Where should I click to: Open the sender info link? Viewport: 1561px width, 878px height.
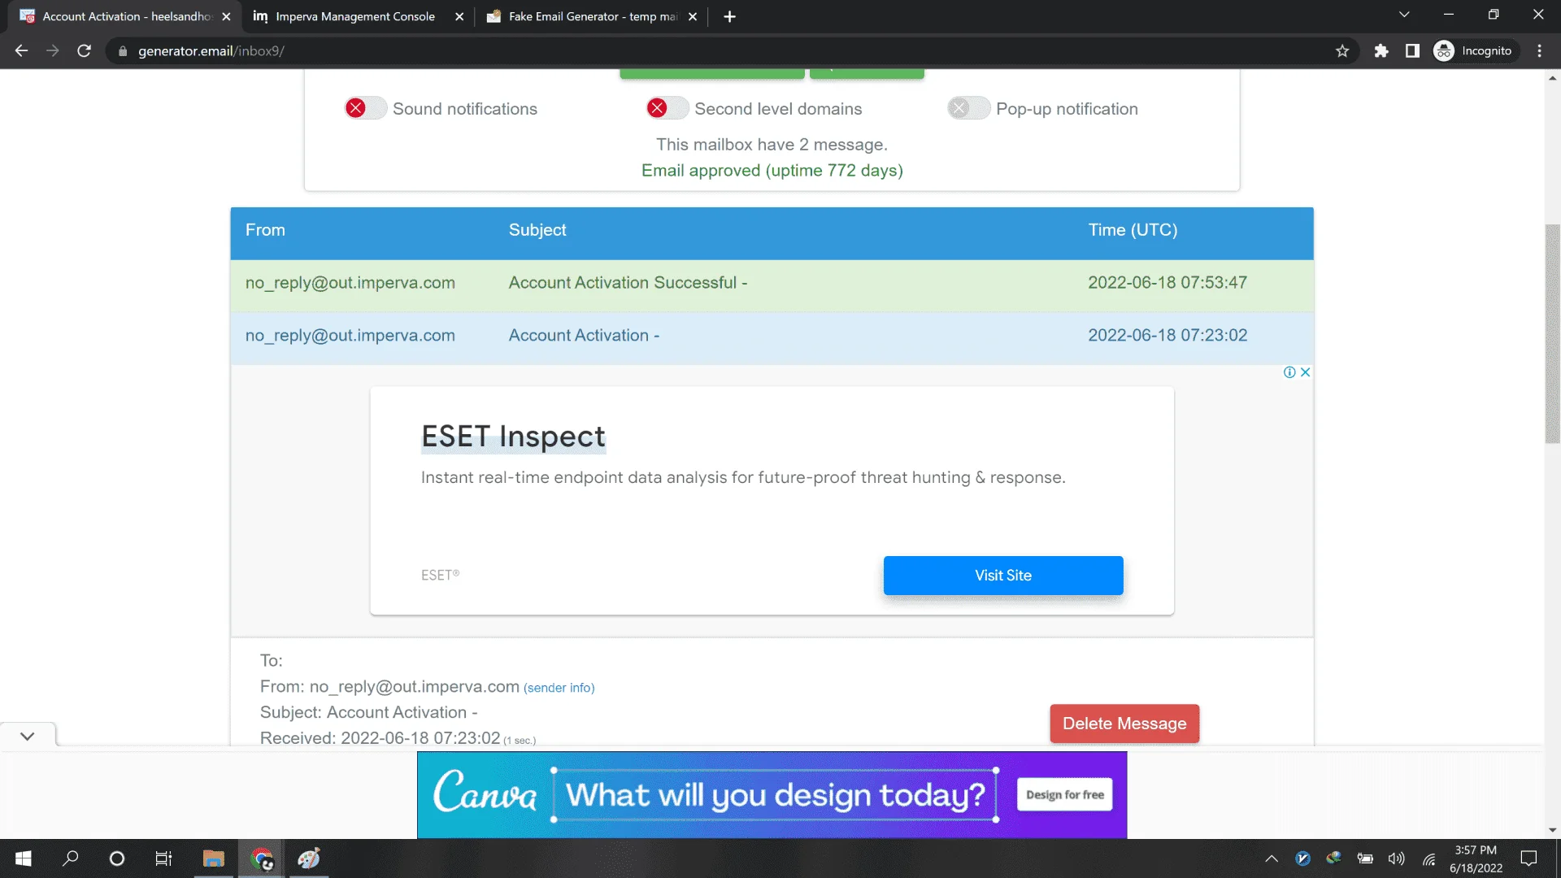(559, 688)
